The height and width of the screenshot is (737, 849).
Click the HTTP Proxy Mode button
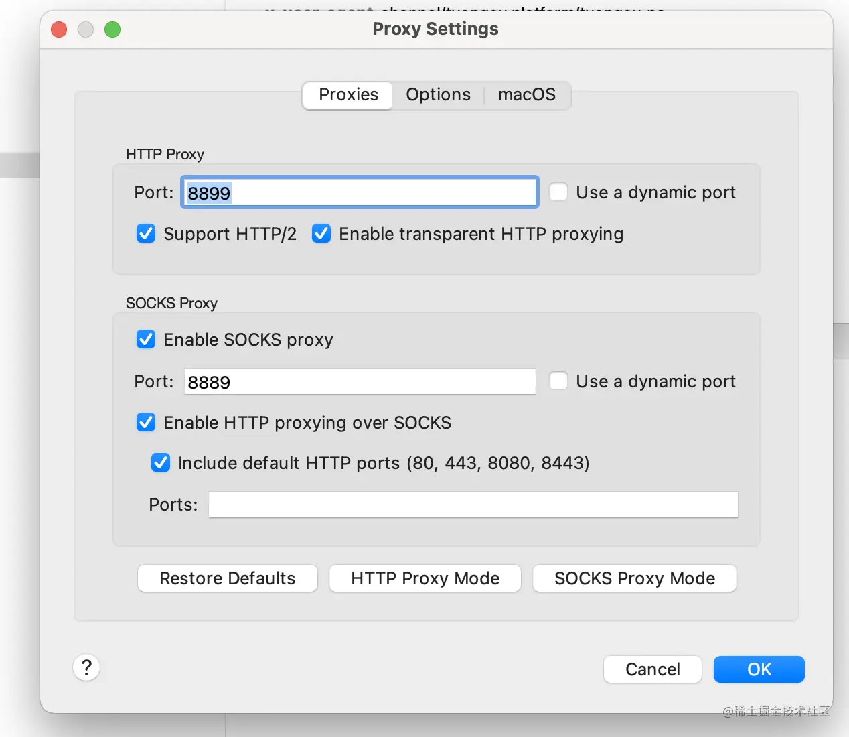pos(425,578)
